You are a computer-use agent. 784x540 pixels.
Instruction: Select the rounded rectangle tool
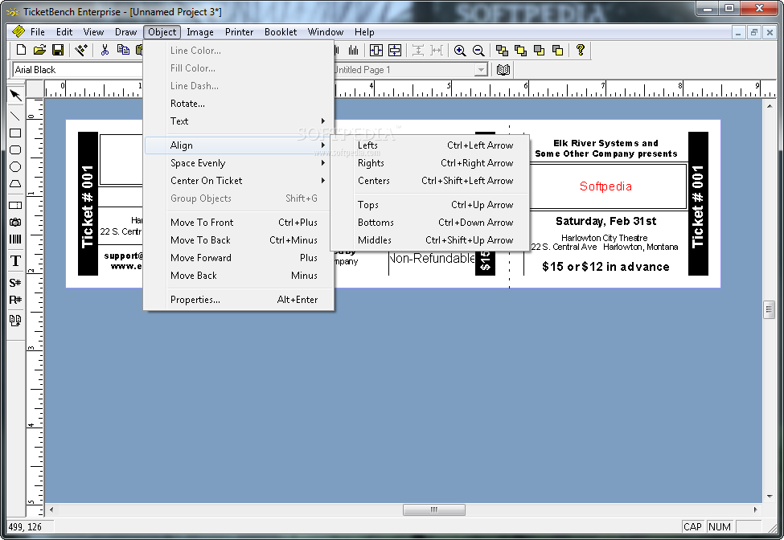pyautogui.click(x=15, y=149)
